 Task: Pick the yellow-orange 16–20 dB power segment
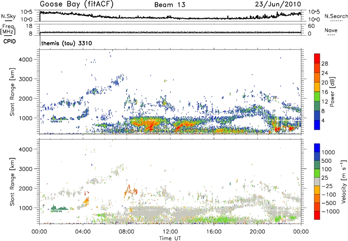point(317,87)
